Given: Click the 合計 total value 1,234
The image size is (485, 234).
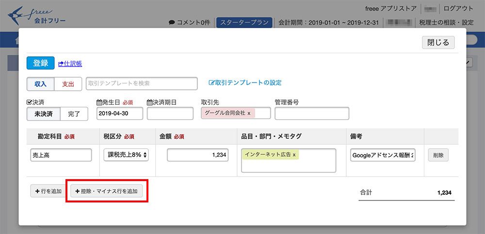Looking at the screenshot, I should [444, 193].
